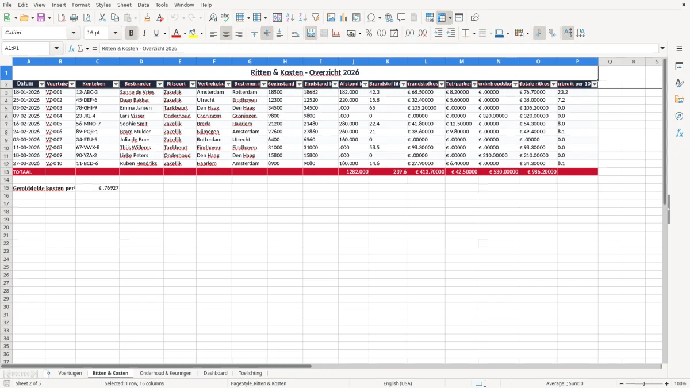
Task: Click the formula input line
Action: pyautogui.click(x=378, y=48)
